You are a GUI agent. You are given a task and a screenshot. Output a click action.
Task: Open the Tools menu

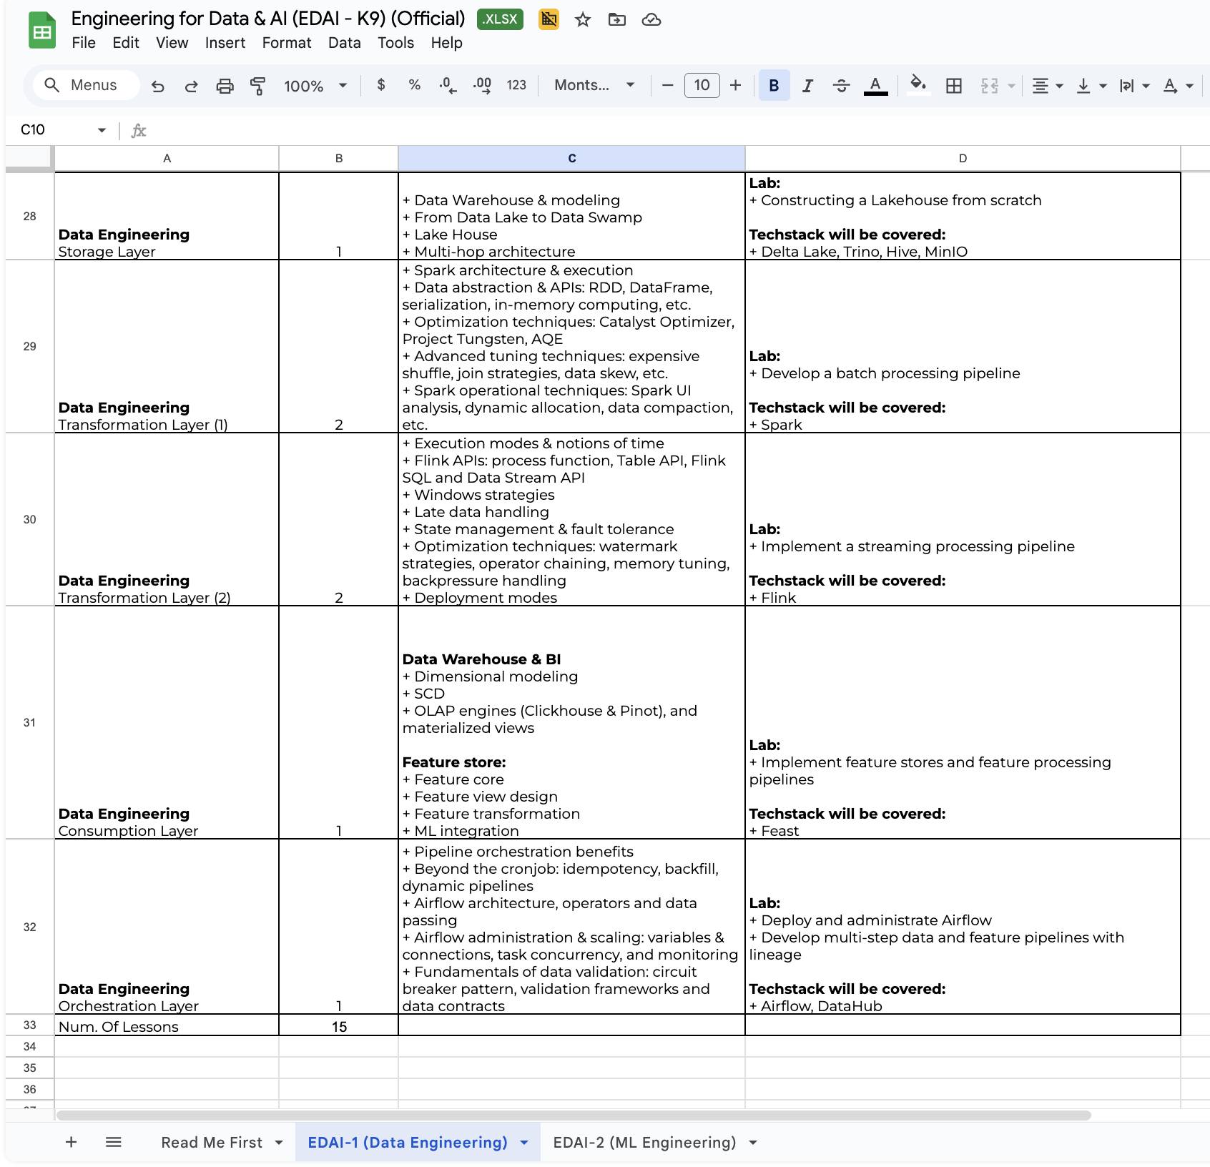396,43
